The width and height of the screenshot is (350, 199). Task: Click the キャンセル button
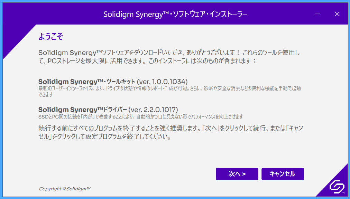(x=283, y=174)
